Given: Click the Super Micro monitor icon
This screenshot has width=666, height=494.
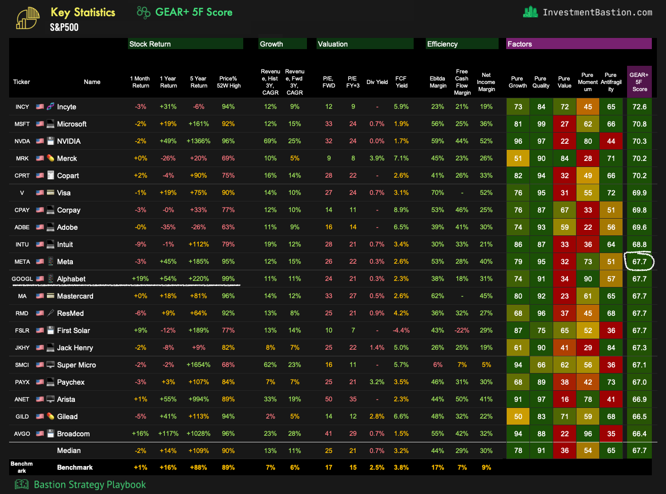Looking at the screenshot, I should (x=51, y=365).
